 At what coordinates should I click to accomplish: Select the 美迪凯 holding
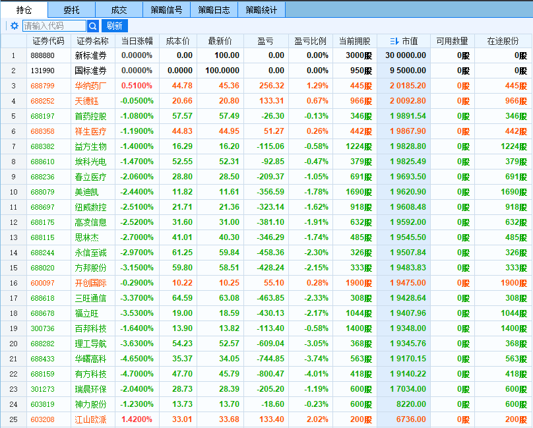[86, 192]
